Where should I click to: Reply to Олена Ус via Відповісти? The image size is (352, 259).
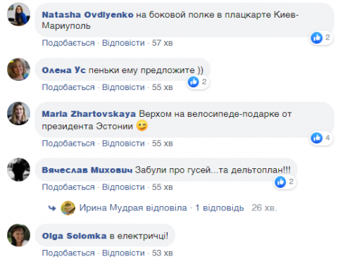[123, 87]
